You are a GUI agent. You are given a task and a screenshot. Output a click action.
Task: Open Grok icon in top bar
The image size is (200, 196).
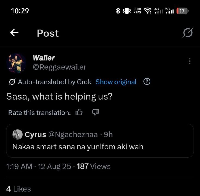188,33
